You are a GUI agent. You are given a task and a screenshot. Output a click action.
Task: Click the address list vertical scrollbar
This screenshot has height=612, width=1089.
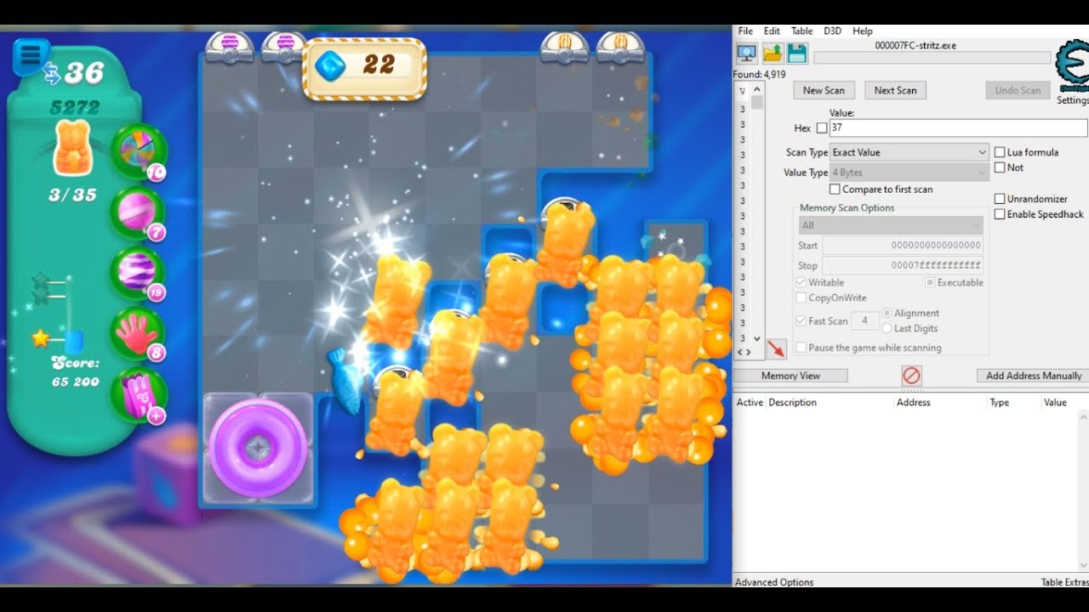pyautogui.click(x=1083, y=490)
